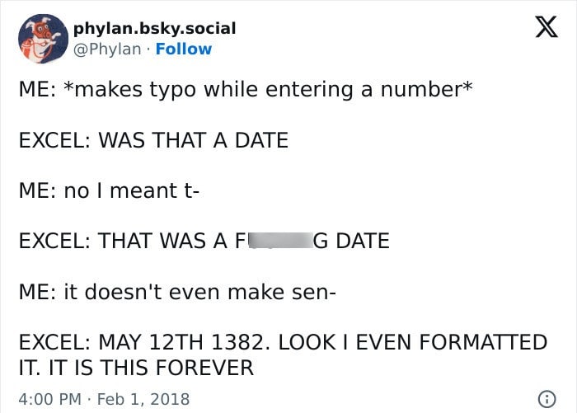The width and height of the screenshot is (577, 413).
Task: Open Phylan's profile avatar picture
Action: [x=43, y=39]
